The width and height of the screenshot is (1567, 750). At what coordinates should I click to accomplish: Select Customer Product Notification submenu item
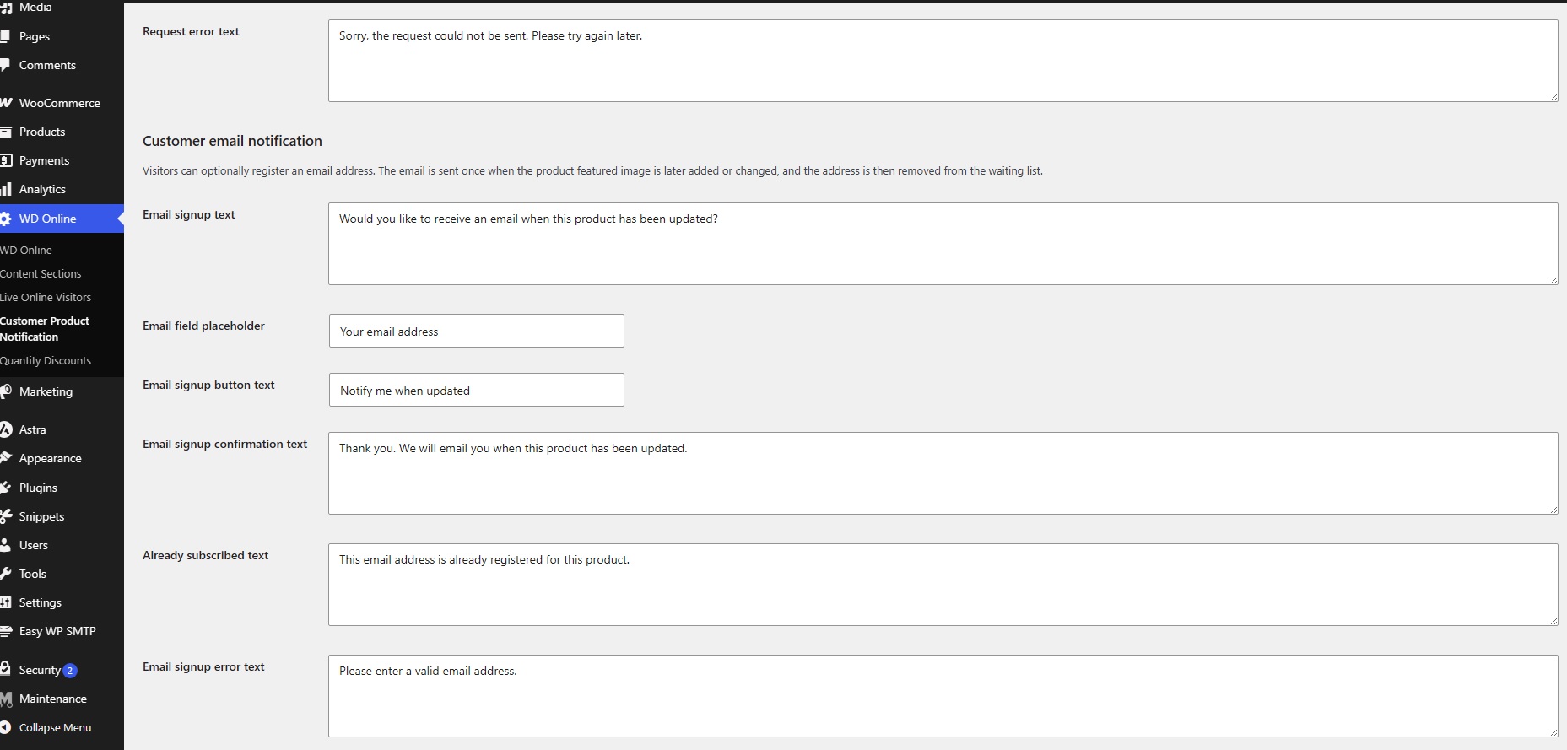[45, 329]
